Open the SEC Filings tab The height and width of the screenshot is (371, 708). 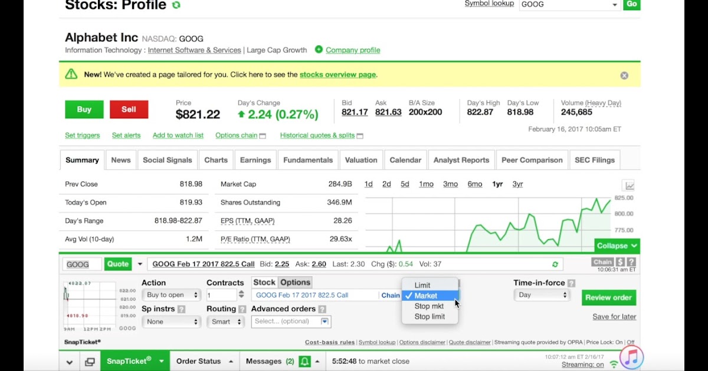595,160
